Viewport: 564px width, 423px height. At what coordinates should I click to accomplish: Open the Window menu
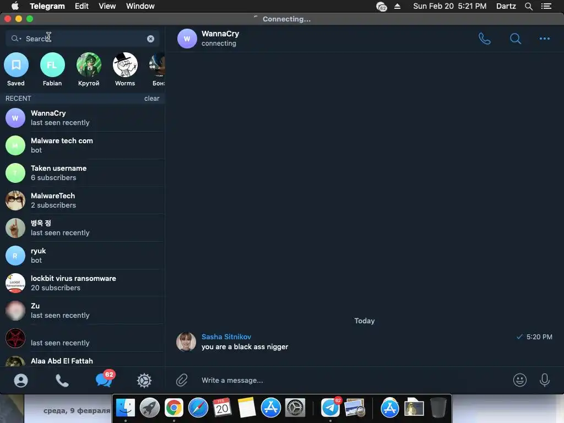(140, 6)
